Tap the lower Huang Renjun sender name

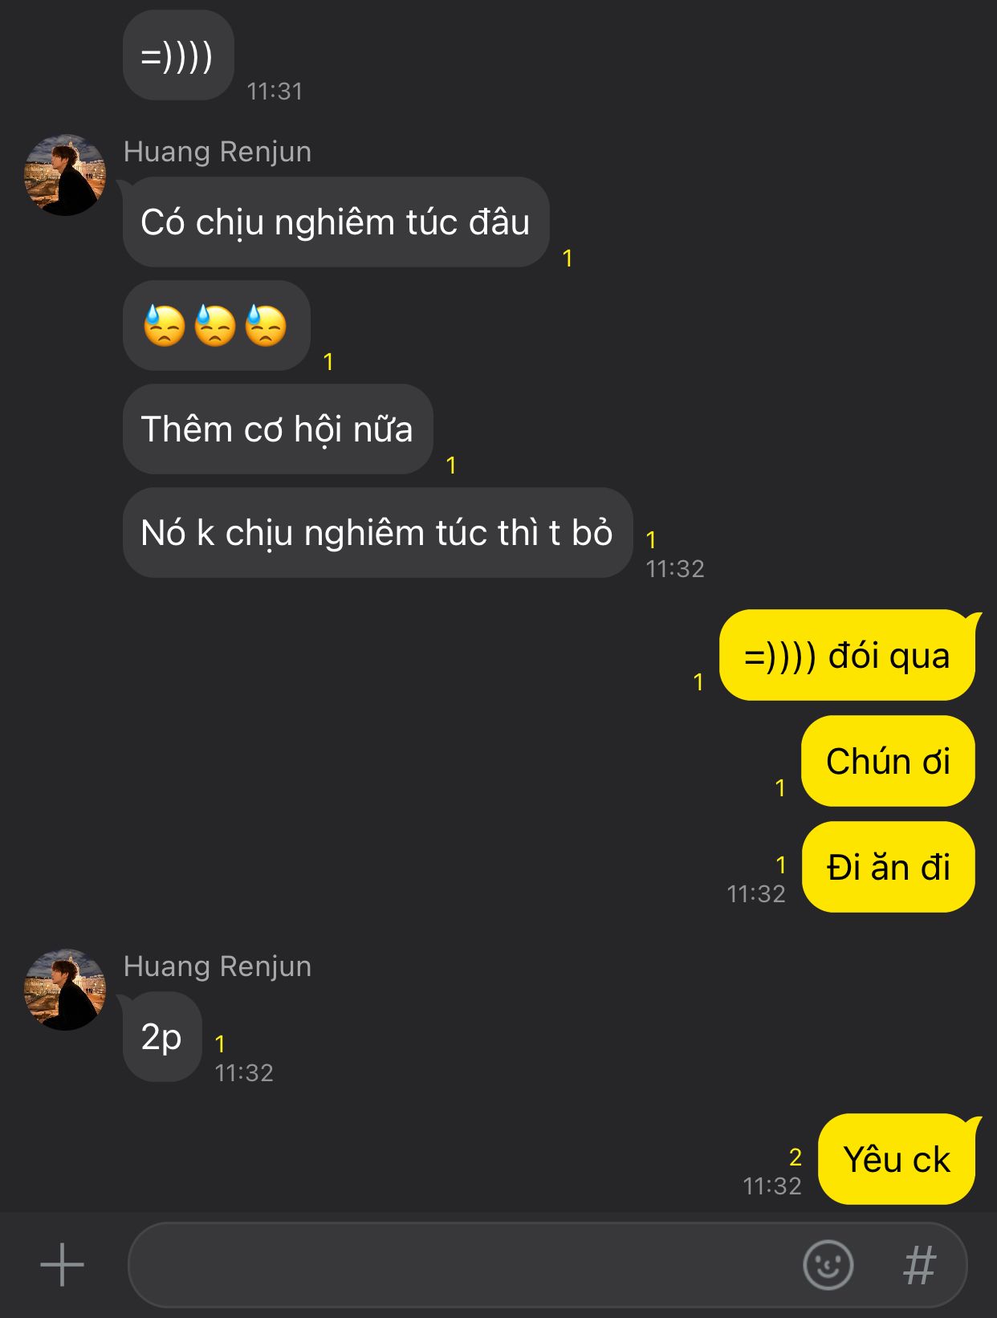point(218,966)
